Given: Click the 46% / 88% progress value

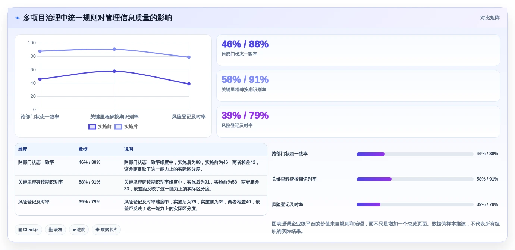Looking at the screenshot, I should [487, 154].
